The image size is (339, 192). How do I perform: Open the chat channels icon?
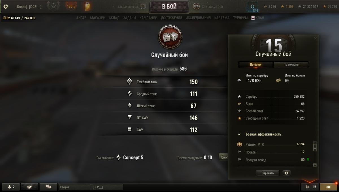[48, 187]
